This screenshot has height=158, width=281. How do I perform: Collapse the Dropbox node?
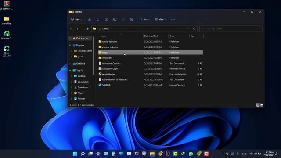[x=70, y=45]
